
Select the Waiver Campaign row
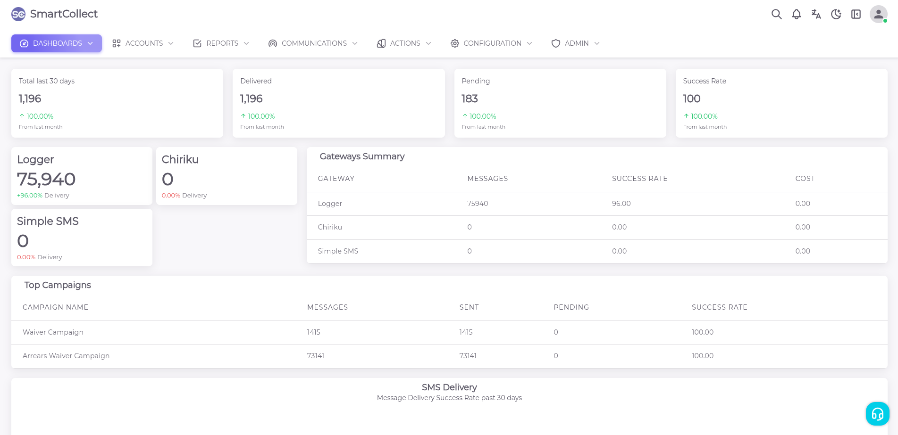[53, 332]
